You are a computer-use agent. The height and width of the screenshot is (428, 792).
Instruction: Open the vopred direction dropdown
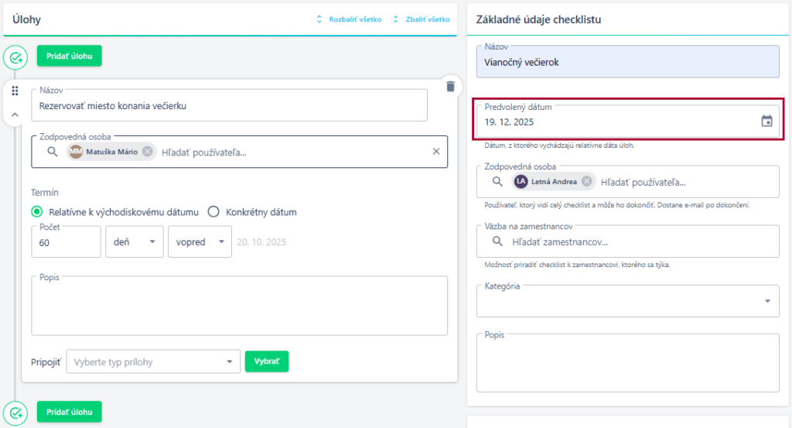[x=200, y=242]
